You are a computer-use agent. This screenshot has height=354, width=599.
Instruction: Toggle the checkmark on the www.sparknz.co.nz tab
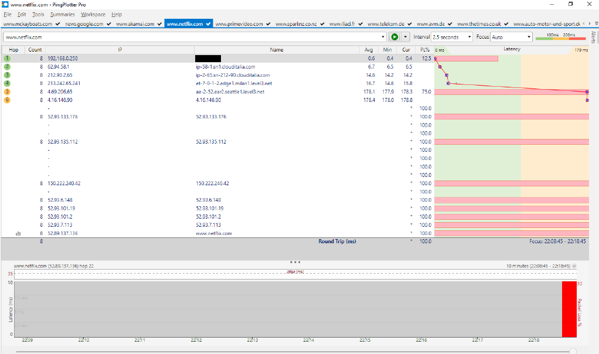(x=322, y=23)
